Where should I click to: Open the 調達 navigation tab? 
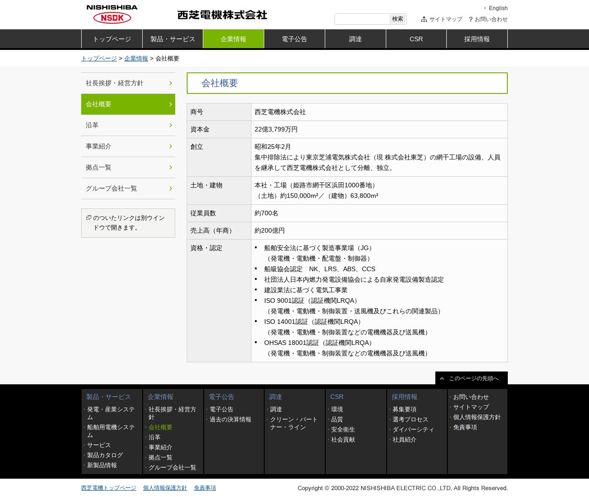(356, 39)
